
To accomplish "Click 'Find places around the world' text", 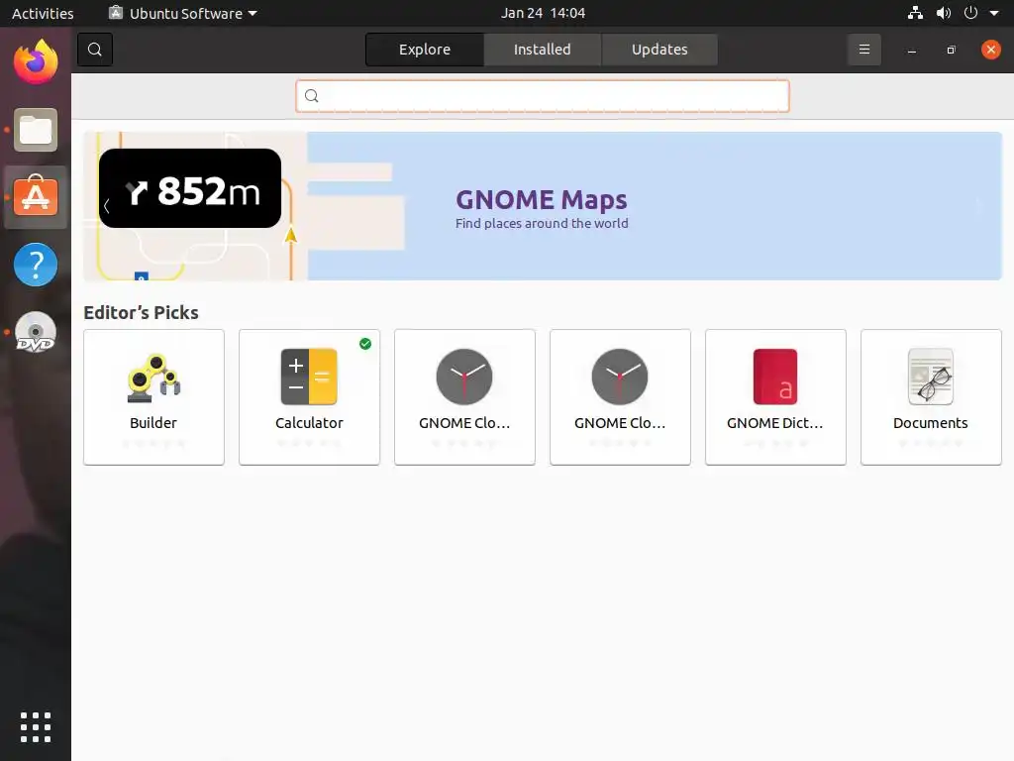I will coord(542,223).
